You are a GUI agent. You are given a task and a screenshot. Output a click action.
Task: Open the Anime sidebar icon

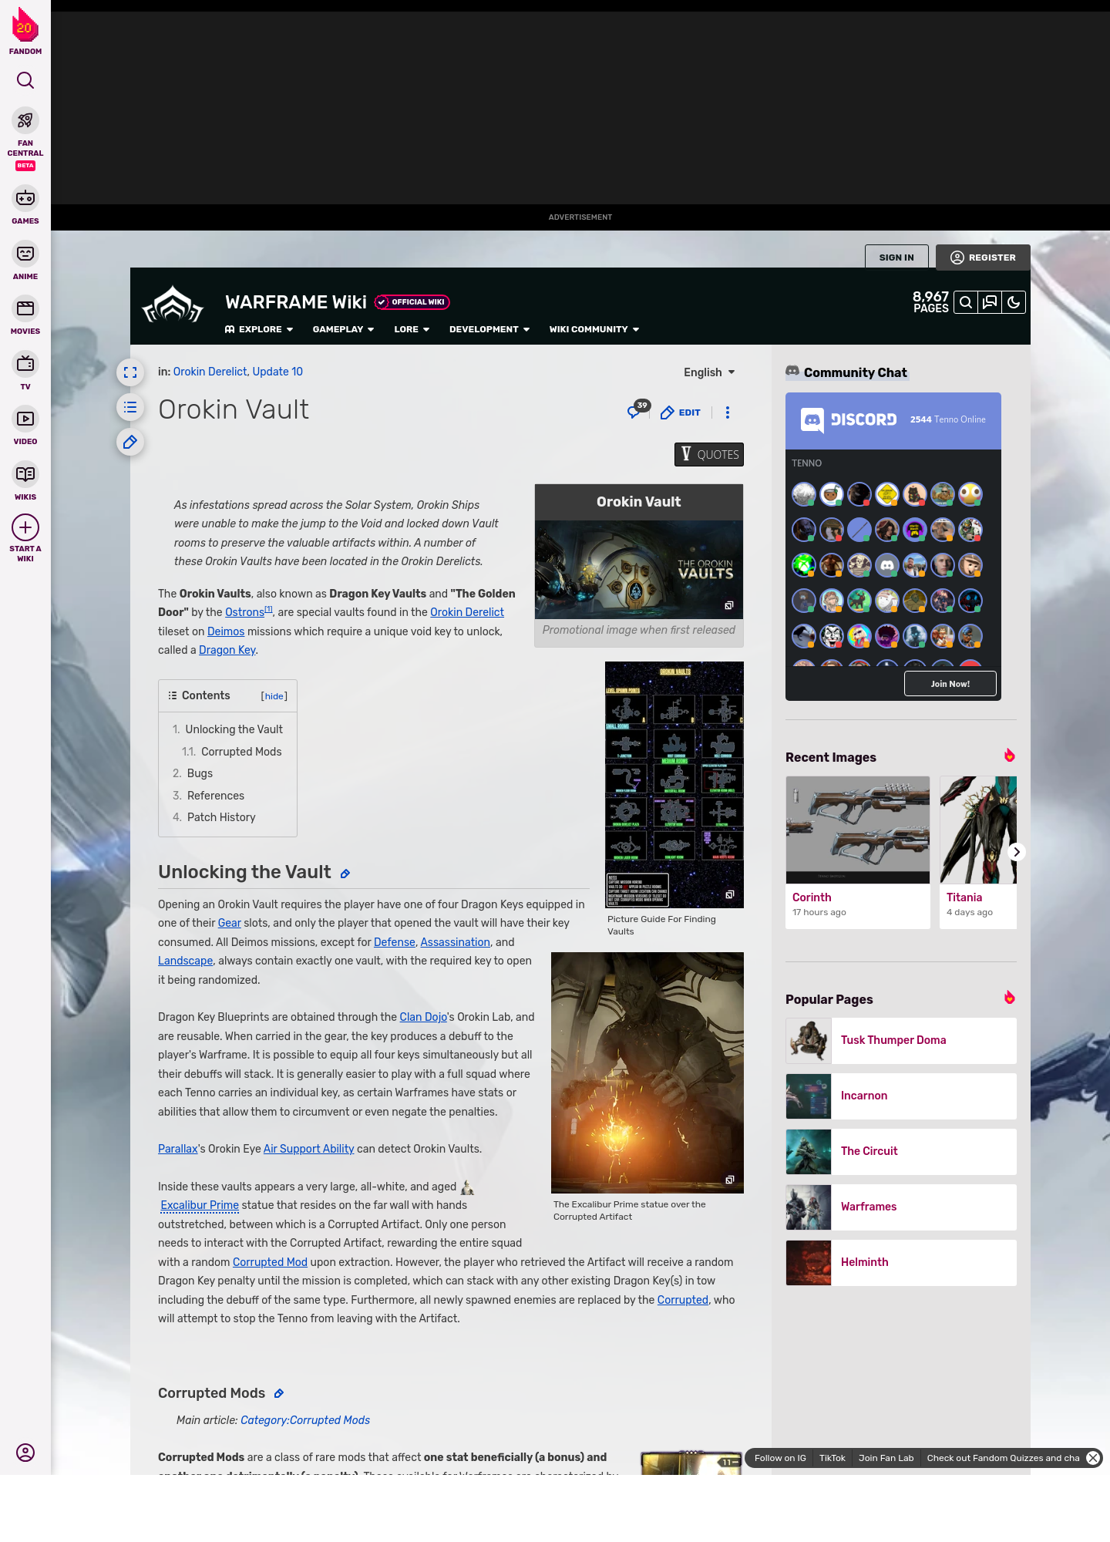(25, 254)
